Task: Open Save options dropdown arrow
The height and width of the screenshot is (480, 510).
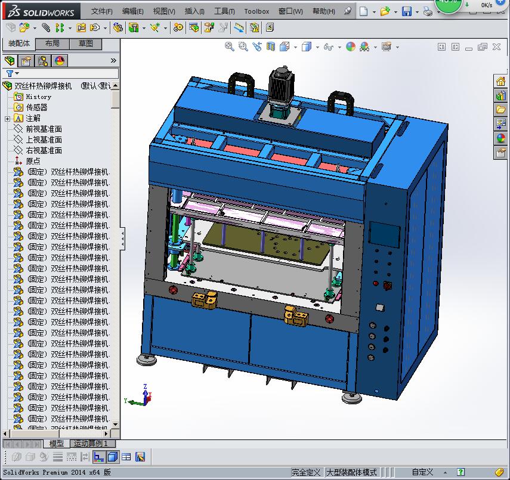Action: click(417, 12)
